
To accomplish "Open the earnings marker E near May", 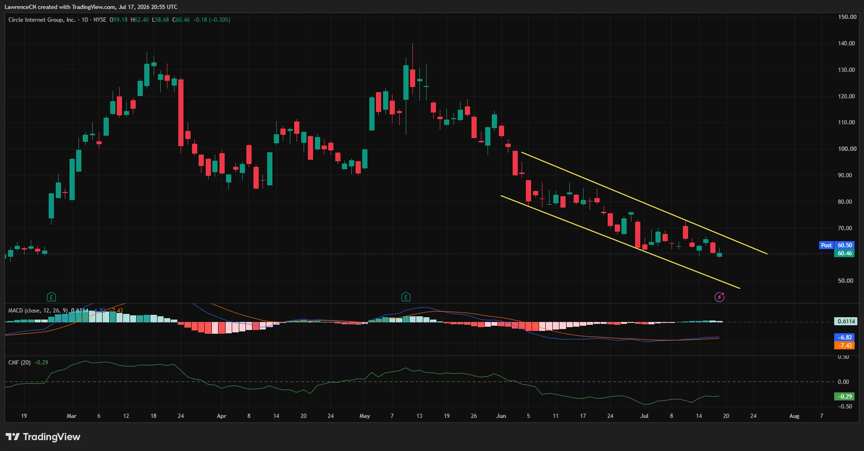I will click(x=406, y=297).
